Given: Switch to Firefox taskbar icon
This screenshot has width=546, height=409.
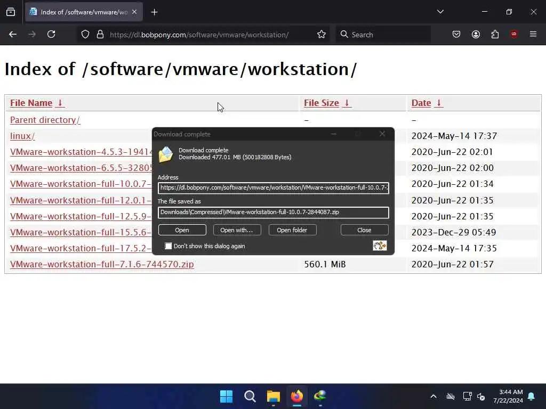Looking at the screenshot, I should coord(297,396).
